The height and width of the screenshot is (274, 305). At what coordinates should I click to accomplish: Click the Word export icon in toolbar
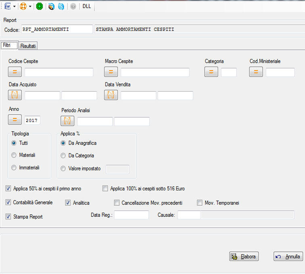[x=8, y=6]
